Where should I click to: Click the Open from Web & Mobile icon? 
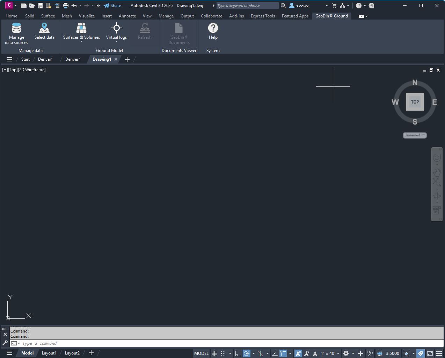(49, 6)
